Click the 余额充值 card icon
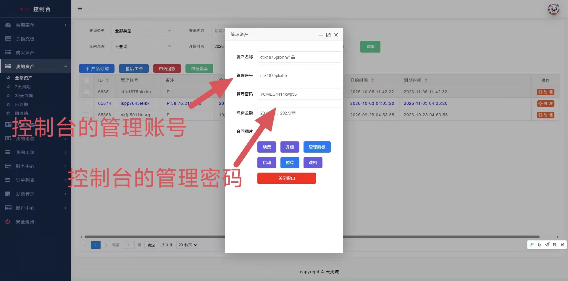Viewport: 568px width, 281px height. pos(8,39)
